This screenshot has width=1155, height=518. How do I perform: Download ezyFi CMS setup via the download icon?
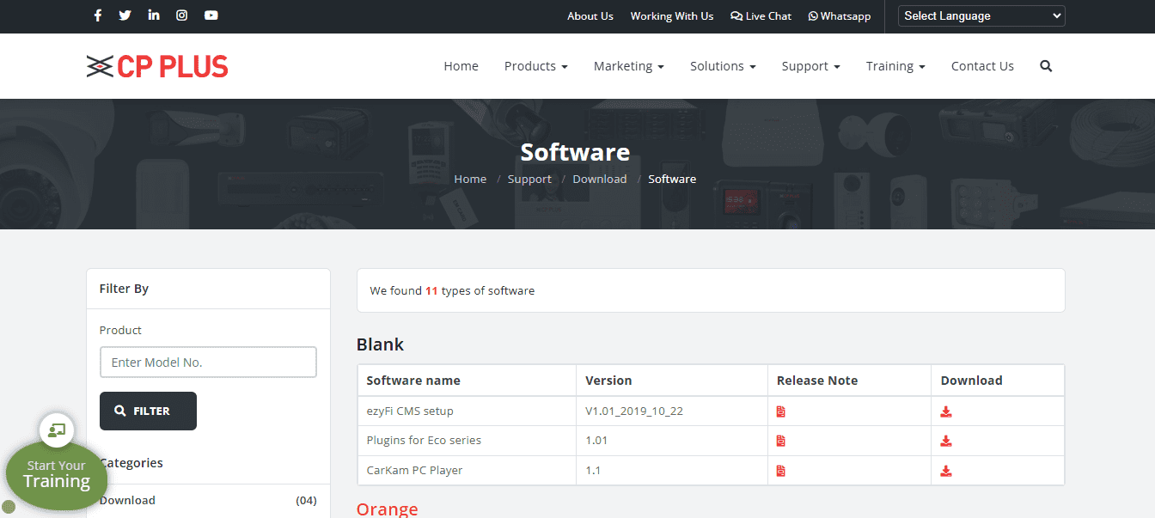tap(946, 411)
